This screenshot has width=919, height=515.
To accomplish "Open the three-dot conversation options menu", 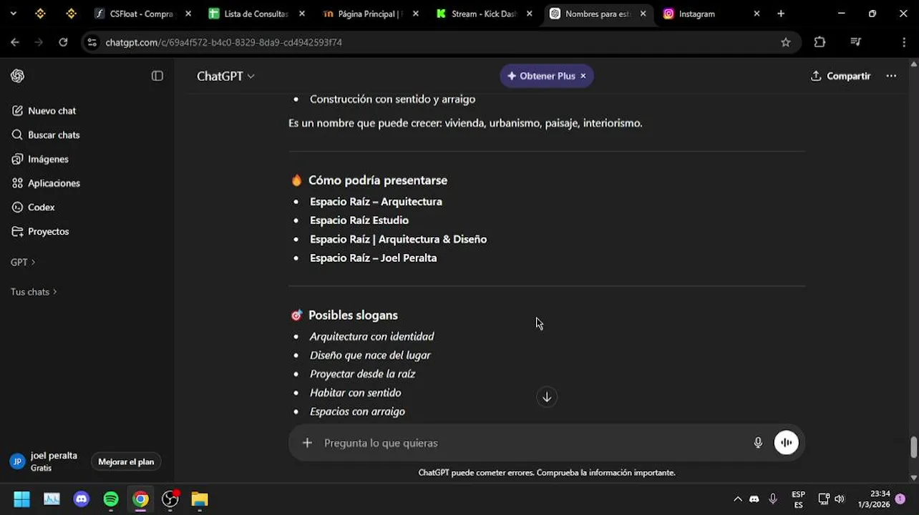I will click(891, 76).
